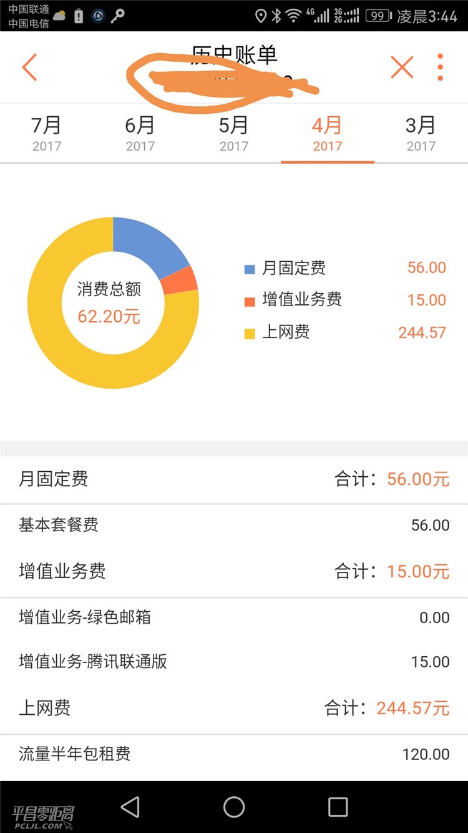
Task: Switch to the 6月 2017 tab
Action: click(140, 133)
